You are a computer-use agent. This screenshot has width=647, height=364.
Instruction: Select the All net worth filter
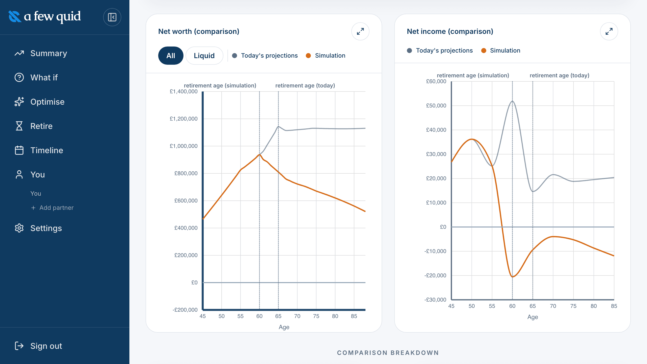point(171,56)
